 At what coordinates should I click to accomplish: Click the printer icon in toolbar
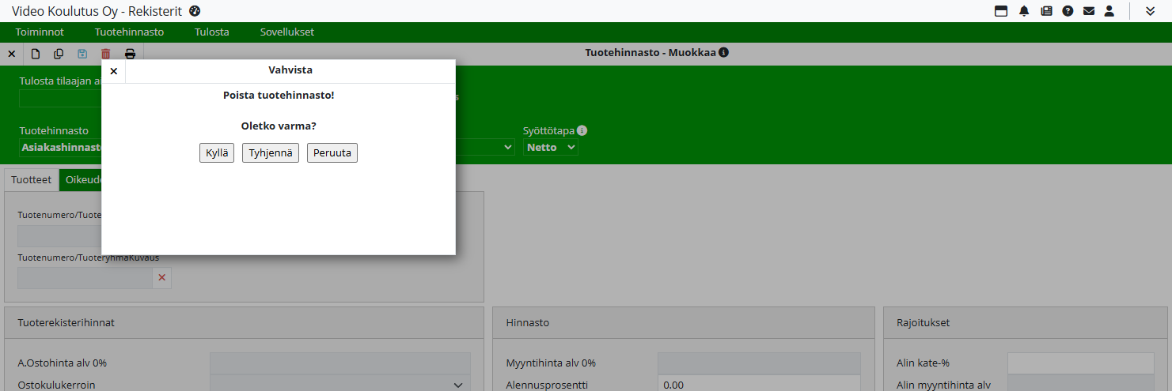click(130, 54)
